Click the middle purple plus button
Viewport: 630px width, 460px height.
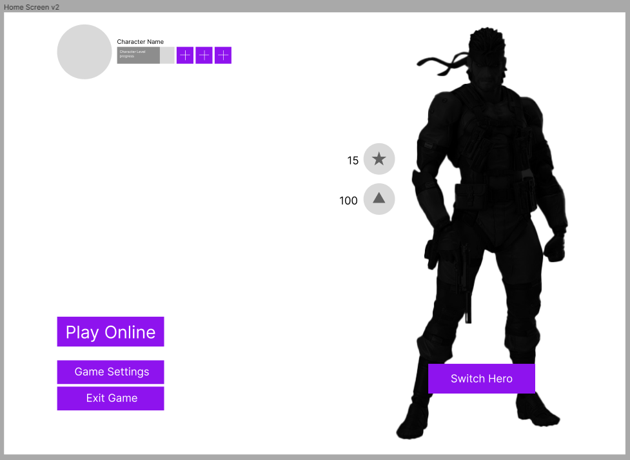tap(204, 55)
